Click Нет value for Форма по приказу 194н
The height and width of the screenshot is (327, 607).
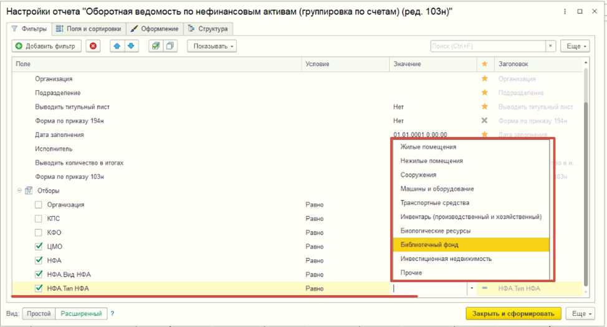[x=398, y=121]
